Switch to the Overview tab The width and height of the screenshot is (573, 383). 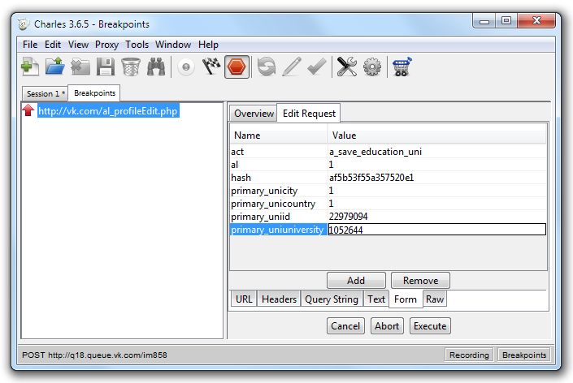[254, 114]
